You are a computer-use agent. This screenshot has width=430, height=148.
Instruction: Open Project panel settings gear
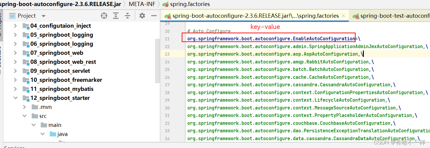142,16
